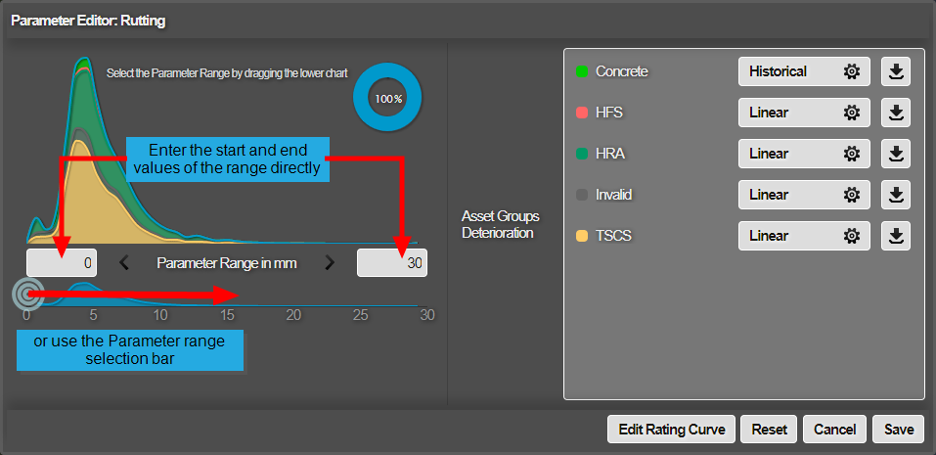Click the circular range selection bar handle
Screen dimensions: 936x455
[26, 294]
